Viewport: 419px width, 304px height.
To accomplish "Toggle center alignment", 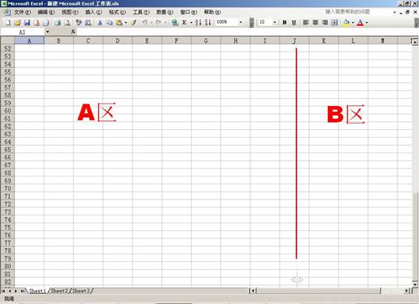I will (x=315, y=22).
